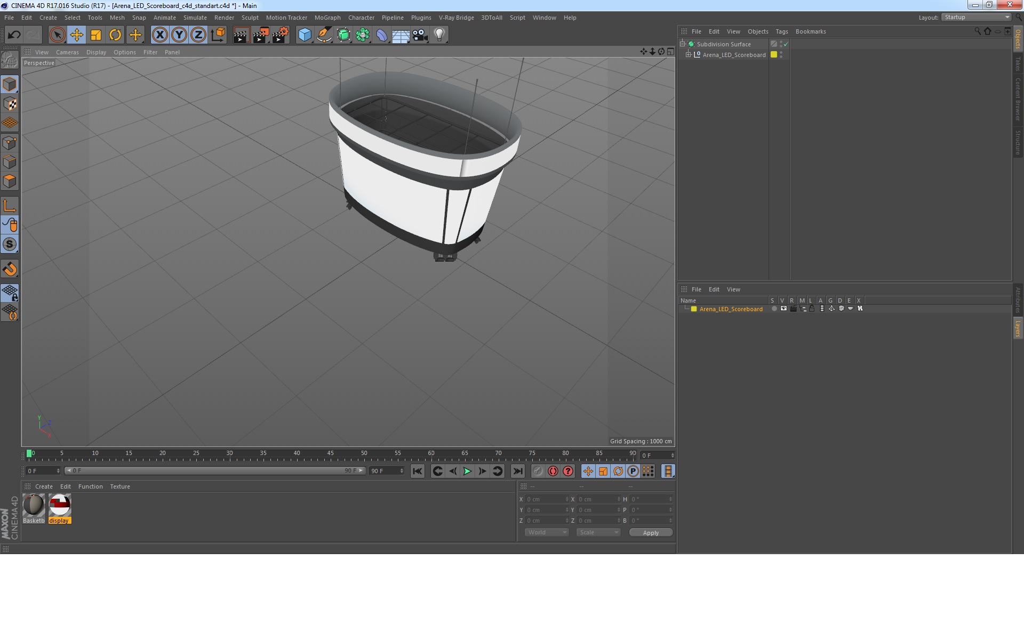The width and height of the screenshot is (1024, 617).
Task: Select Points mode icon
Action: click(x=10, y=143)
